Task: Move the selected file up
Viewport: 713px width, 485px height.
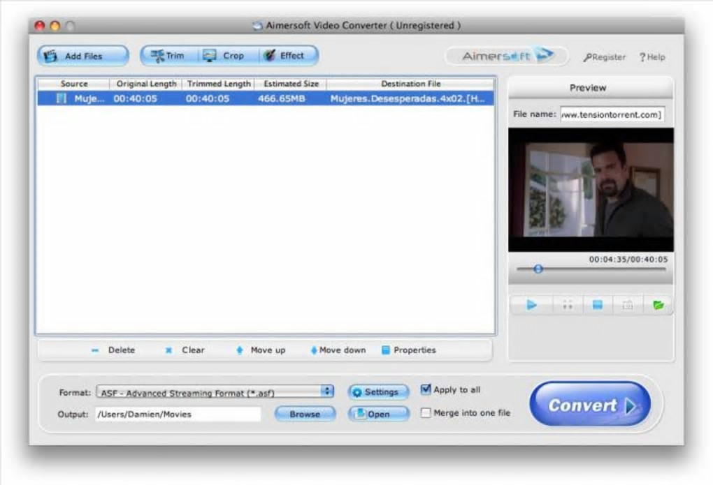Action: click(x=261, y=350)
